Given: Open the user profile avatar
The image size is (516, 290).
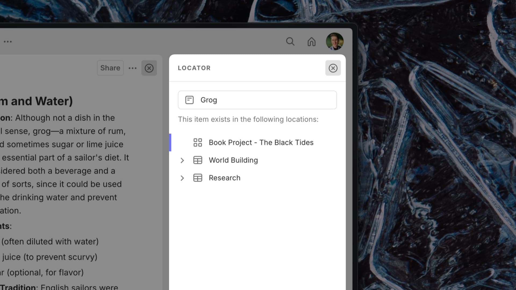Looking at the screenshot, I should (335, 41).
